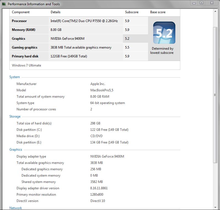Click the Total size of hard disk(s) label
The image size is (220, 210).
point(34,123)
